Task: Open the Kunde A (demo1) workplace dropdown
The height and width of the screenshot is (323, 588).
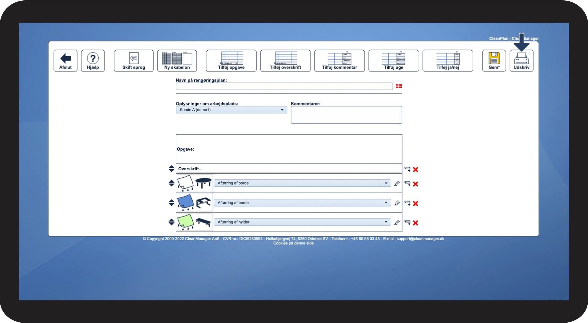Action: 231,110
